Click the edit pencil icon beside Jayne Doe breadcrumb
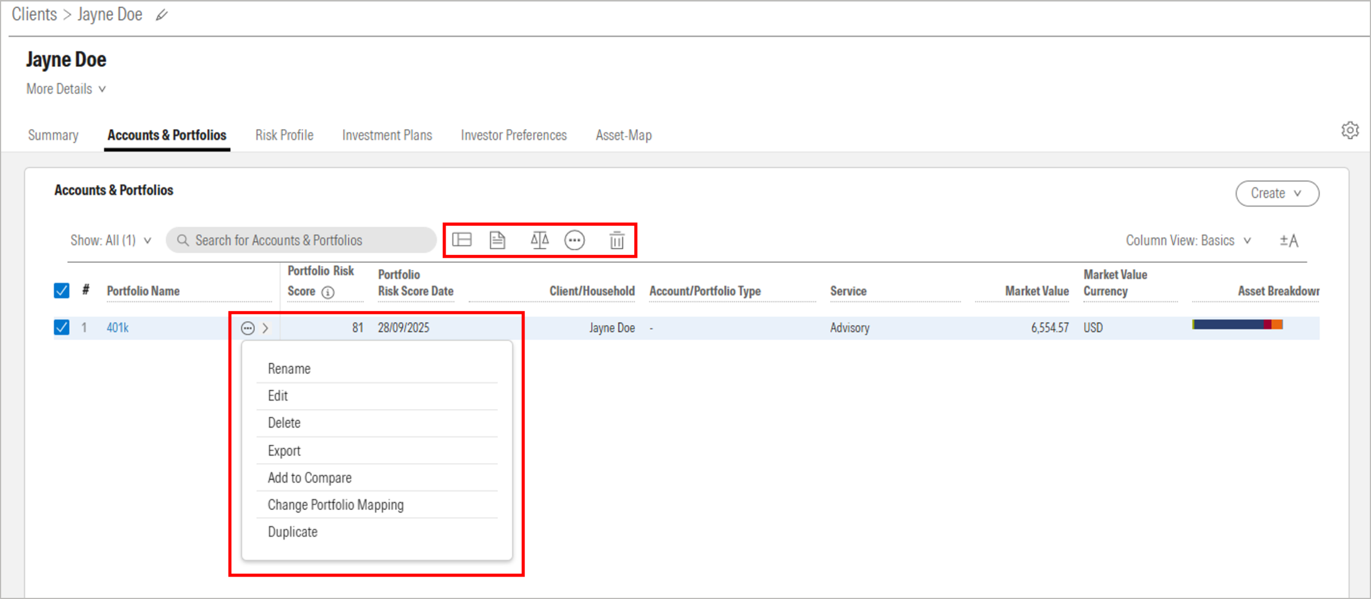1371x599 pixels. pyautogui.click(x=162, y=15)
